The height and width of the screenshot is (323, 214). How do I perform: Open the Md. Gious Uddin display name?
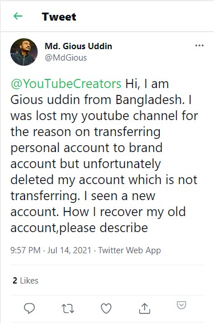pos(78,46)
